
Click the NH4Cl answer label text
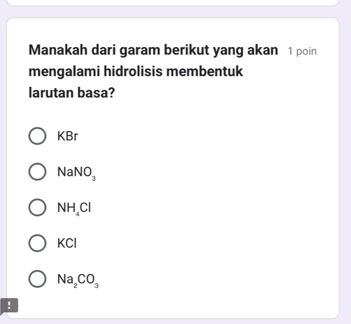[x=75, y=208]
